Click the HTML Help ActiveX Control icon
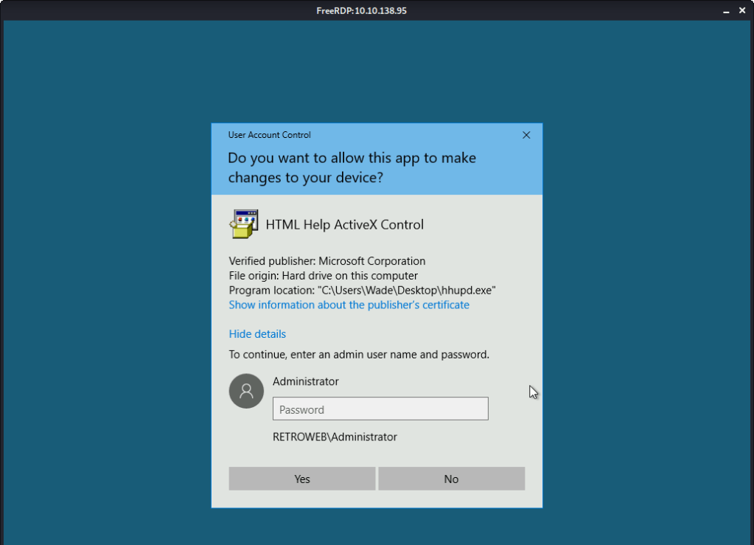This screenshot has height=545, width=754. coord(244,224)
